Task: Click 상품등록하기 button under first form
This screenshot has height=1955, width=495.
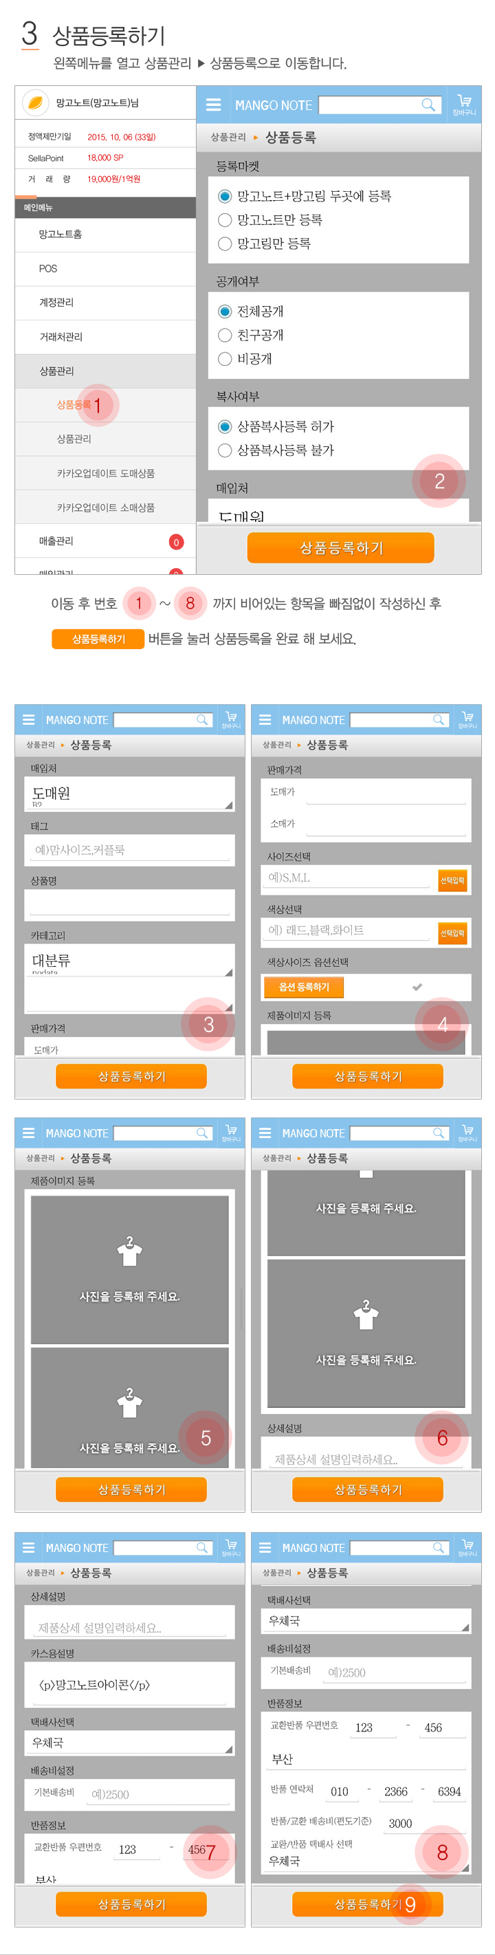Action: (x=341, y=548)
